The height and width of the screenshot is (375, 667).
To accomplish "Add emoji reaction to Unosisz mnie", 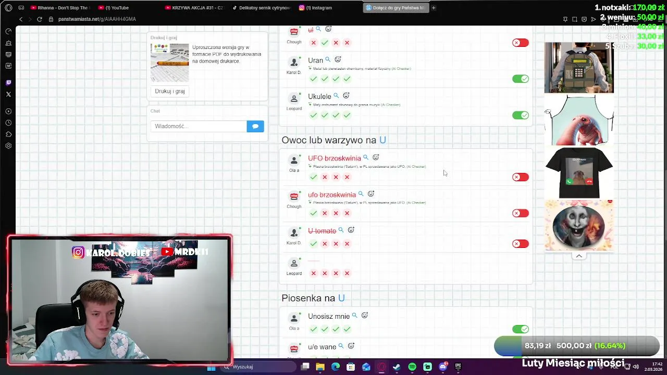I will pos(365,316).
